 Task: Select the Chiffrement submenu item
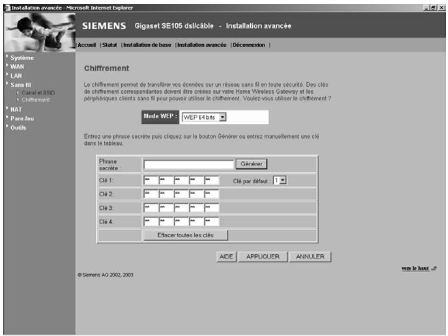[x=36, y=100]
